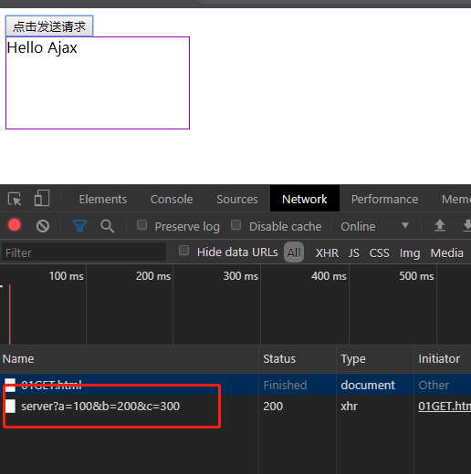Select the inspect element picker icon
Viewport: 471px width, 474px height.
click(x=15, y=199)
